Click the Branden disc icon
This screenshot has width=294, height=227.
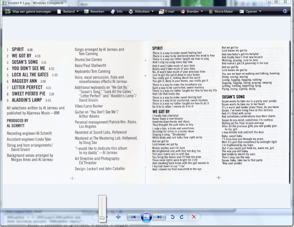click(x=183, y=11)
